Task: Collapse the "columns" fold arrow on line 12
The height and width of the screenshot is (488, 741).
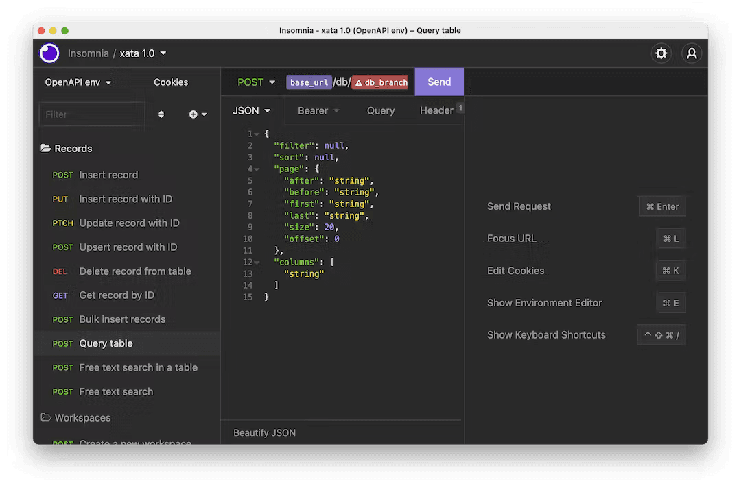Action: tap(257, 262)
